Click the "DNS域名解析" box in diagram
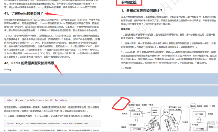The height and width of the screenshot is (132, 218). tap(155, 111)
